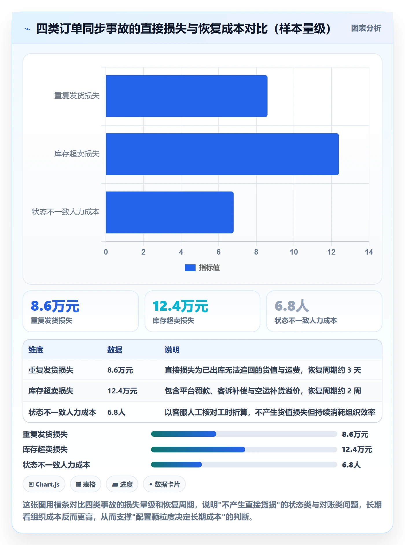Select the Chart.js chip
This screenshot has width=405, height=545.
coord(44,484)
